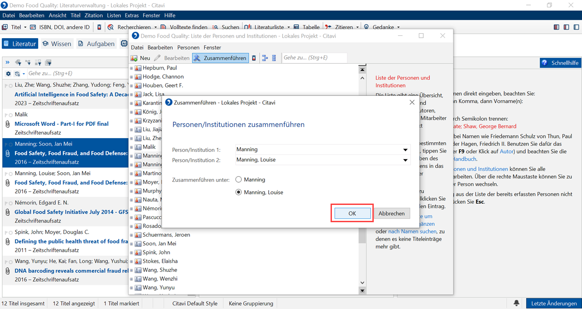Click the notification bell in status bar
582x309 pixels.
coord(517,303)
